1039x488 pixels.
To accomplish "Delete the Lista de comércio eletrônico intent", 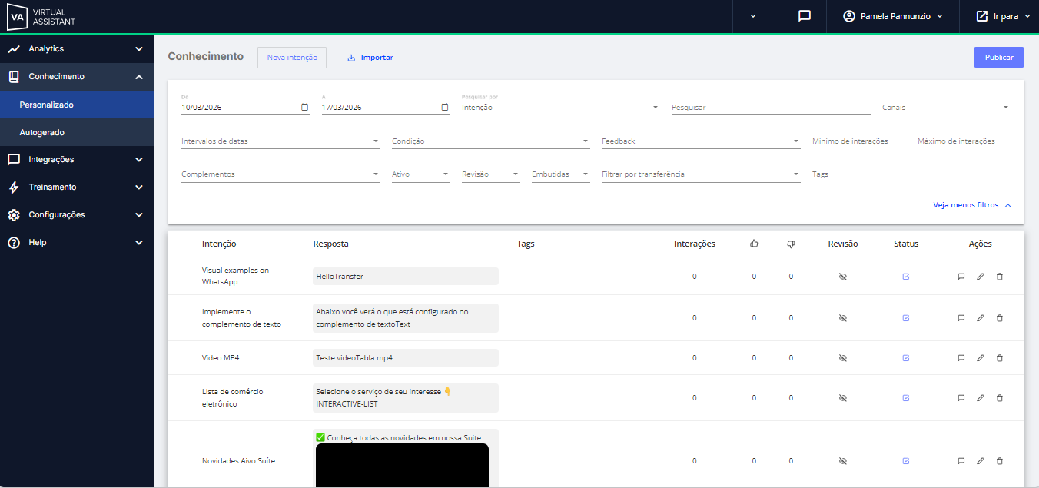I will pos(999,398).
